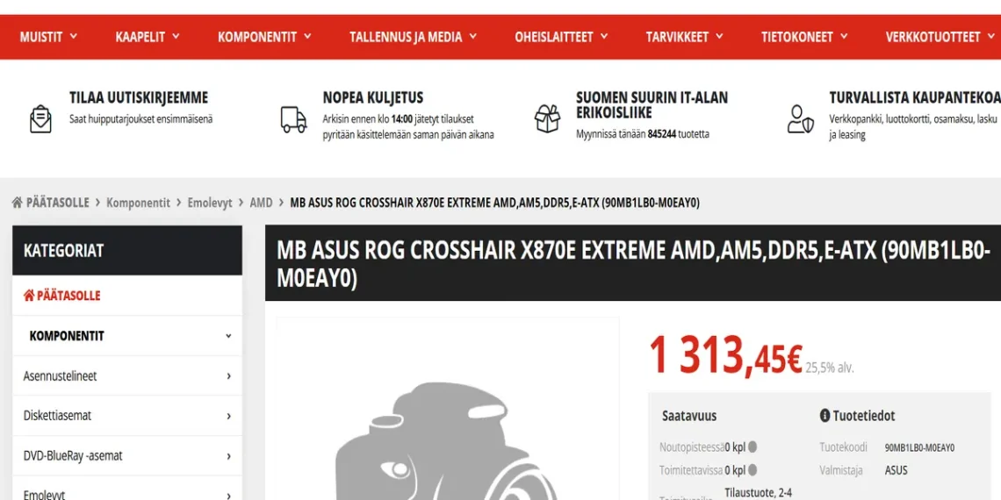Go to PÄÄTASOLLE breadcrumb link

[x=57, y=203]
